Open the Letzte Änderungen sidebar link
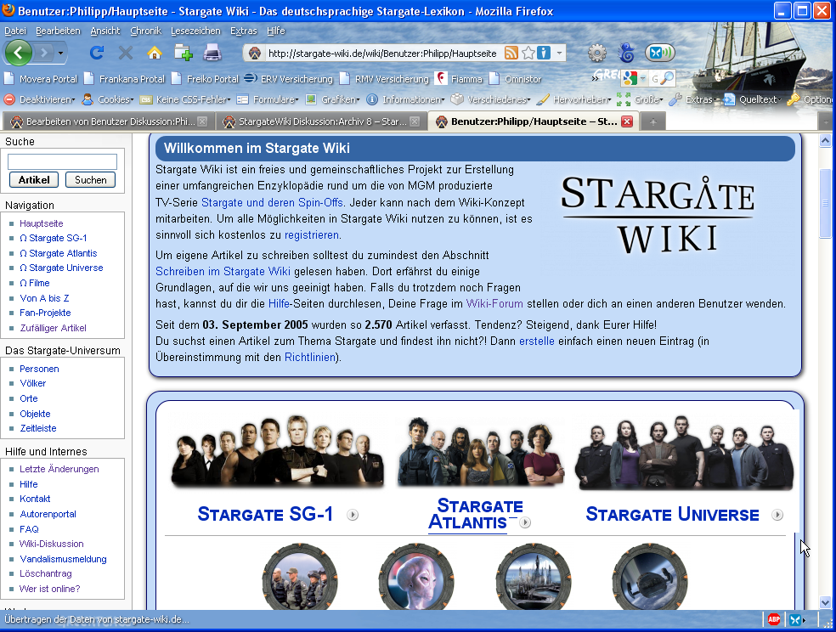 pyautogui.click(x=59, y=469)
